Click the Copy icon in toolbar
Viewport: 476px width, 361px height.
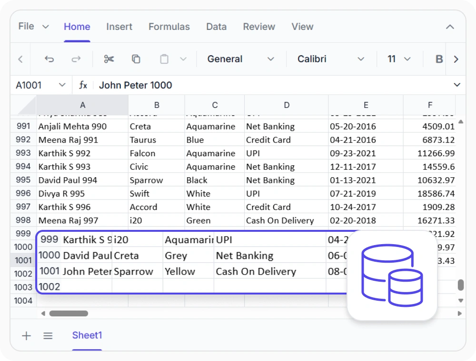pos(136,59)
